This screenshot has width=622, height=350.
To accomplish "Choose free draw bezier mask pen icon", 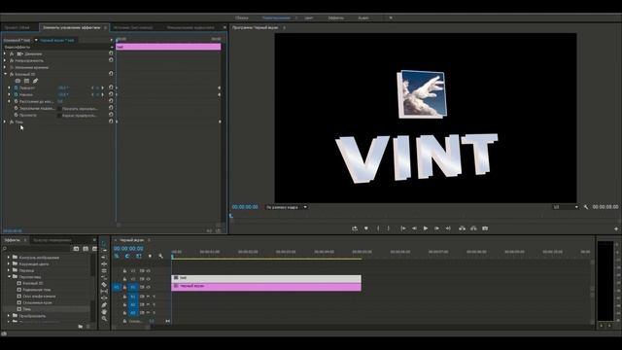I will coord(35,81).
